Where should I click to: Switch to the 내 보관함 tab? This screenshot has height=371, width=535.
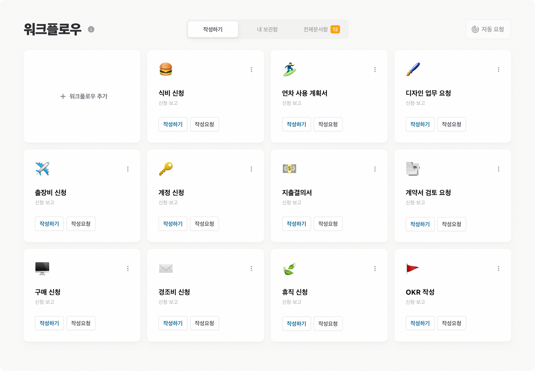tap(267, 29)
